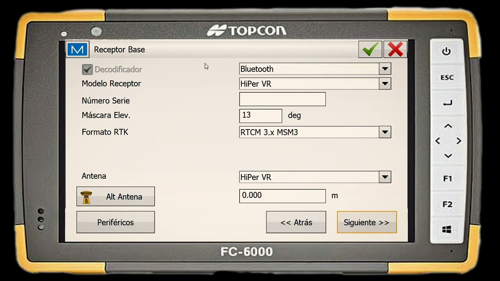Click the Número Serie input field
This screenshot has height=281, width=500.
point(282,99)
